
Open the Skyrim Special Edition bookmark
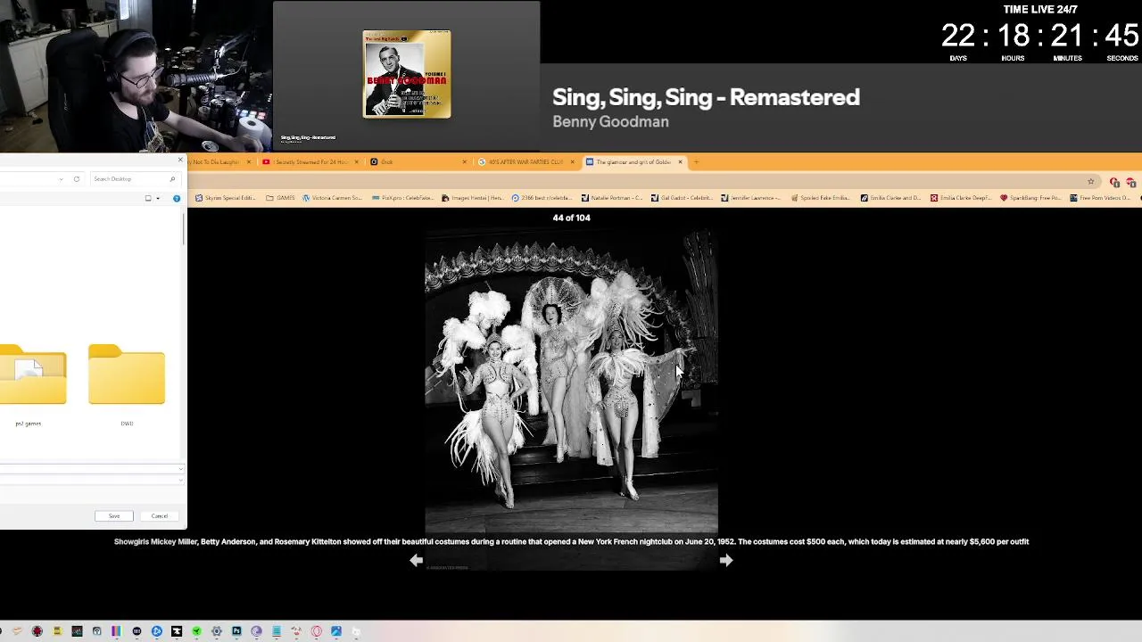224,198
